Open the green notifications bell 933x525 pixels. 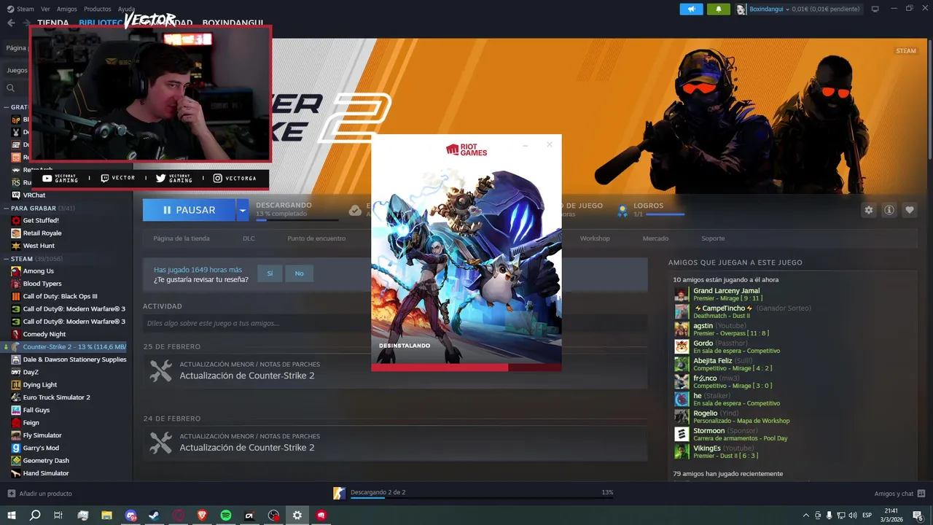tap(718, 9)
